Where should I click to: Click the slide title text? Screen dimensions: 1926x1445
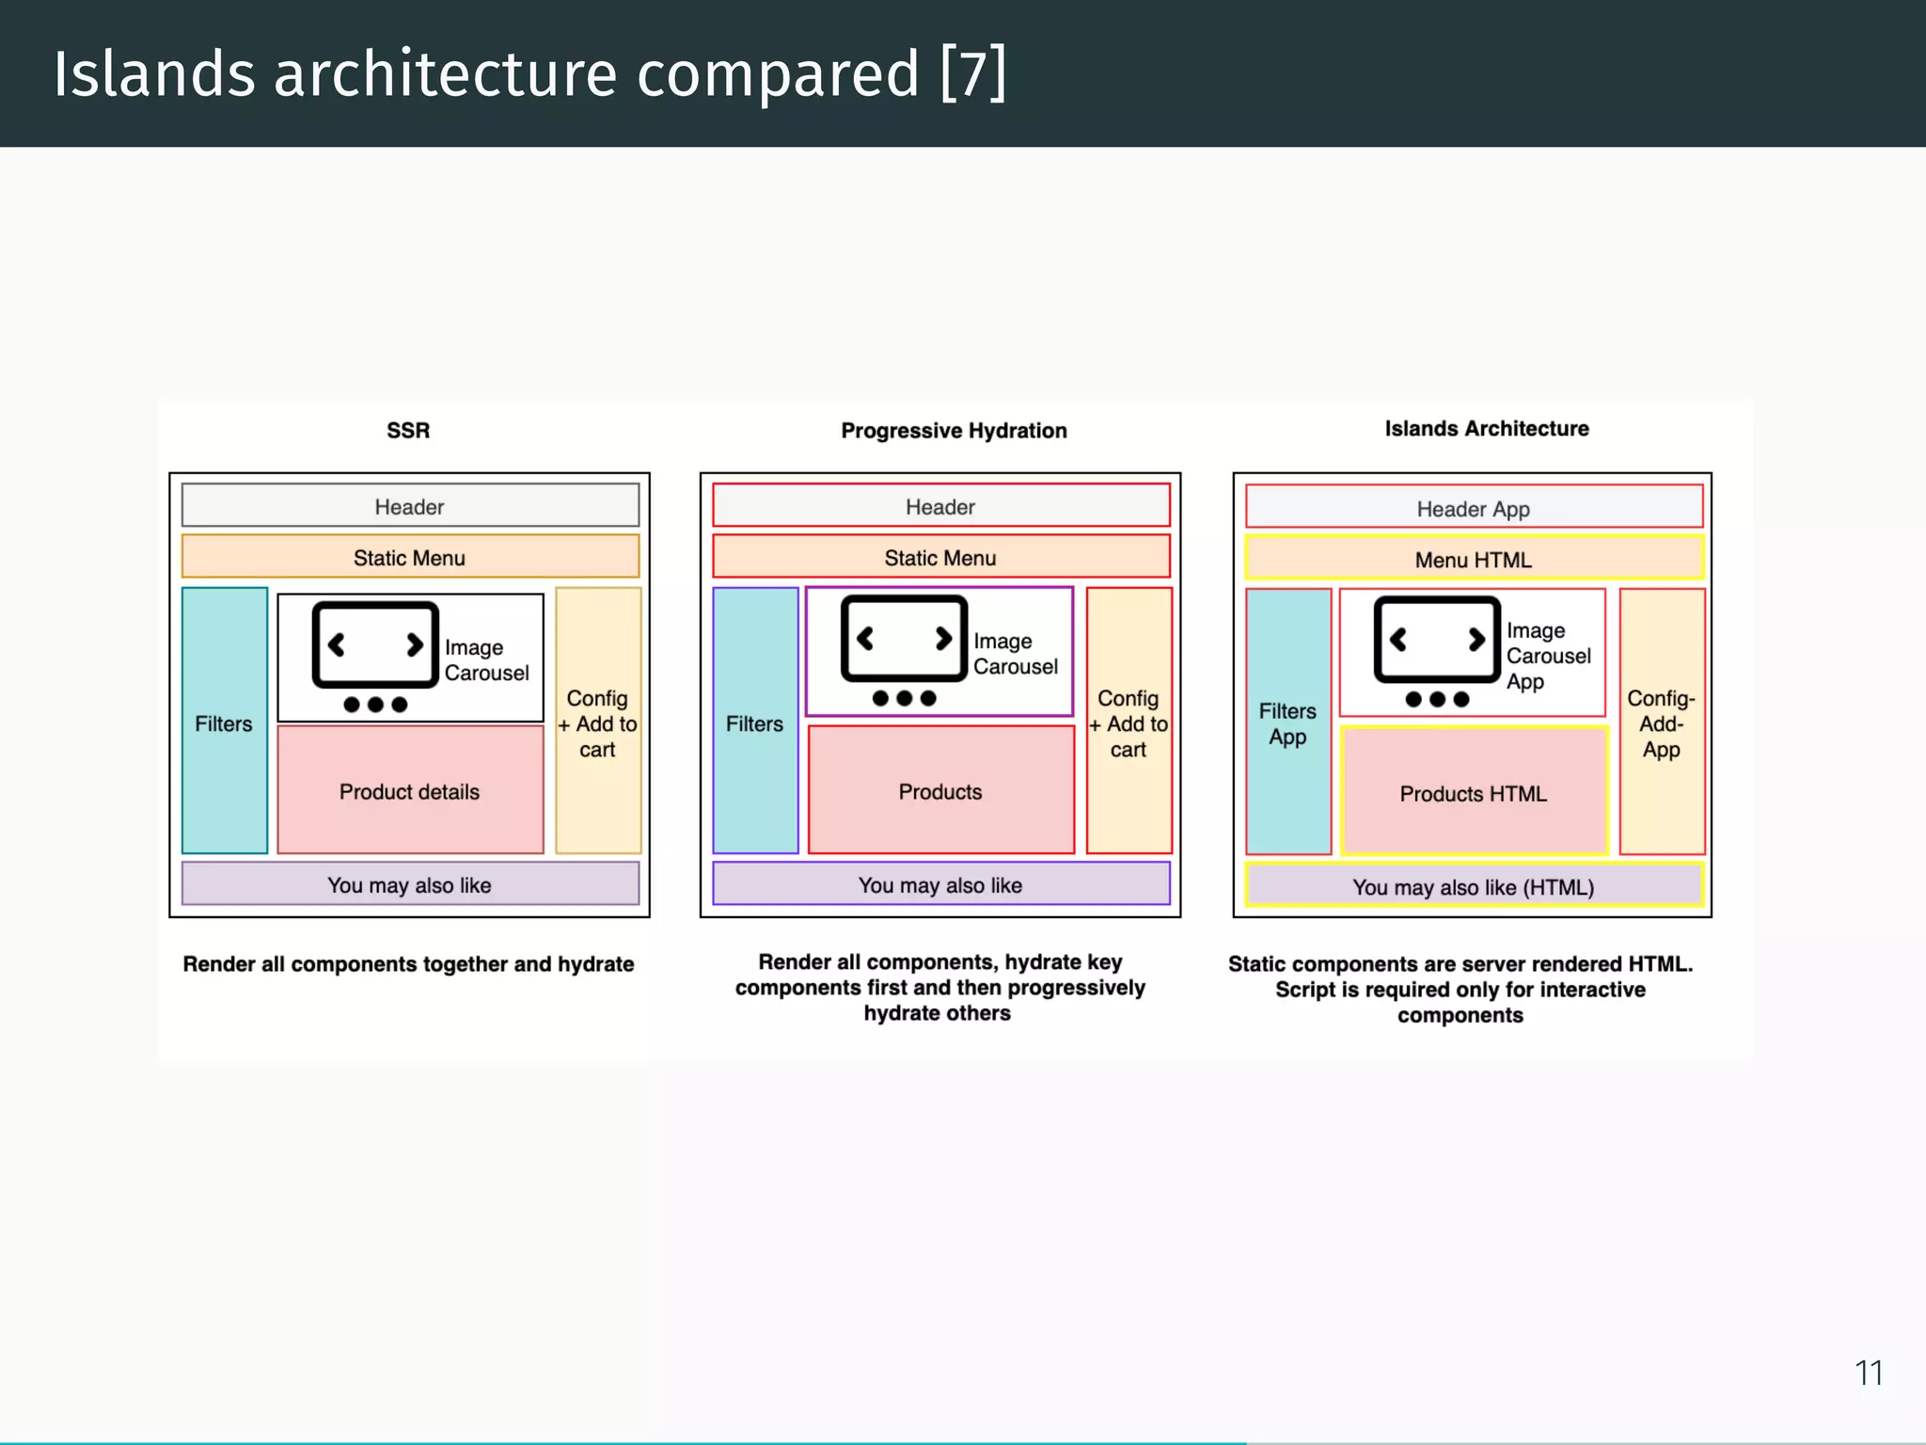click(529, 73)
